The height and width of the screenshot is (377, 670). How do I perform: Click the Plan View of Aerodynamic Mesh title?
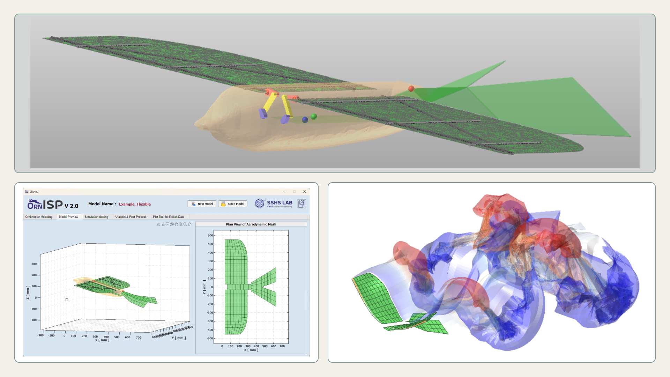(251, 224)
